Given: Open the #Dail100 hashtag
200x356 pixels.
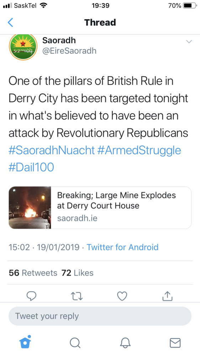Looking at the screenshot, I should click(x=31, y=168).
